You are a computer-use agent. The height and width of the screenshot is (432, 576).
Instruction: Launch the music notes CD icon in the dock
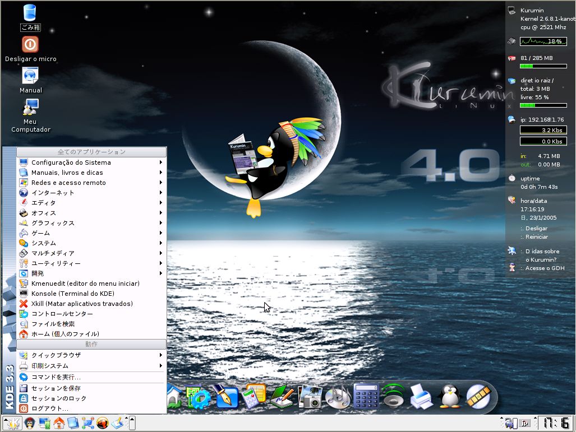coord(338,396)
